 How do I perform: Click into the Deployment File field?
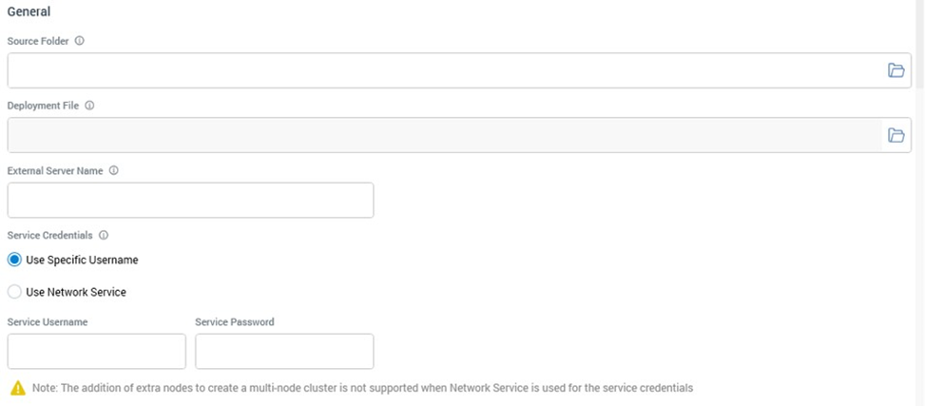(x=442, y=135)
